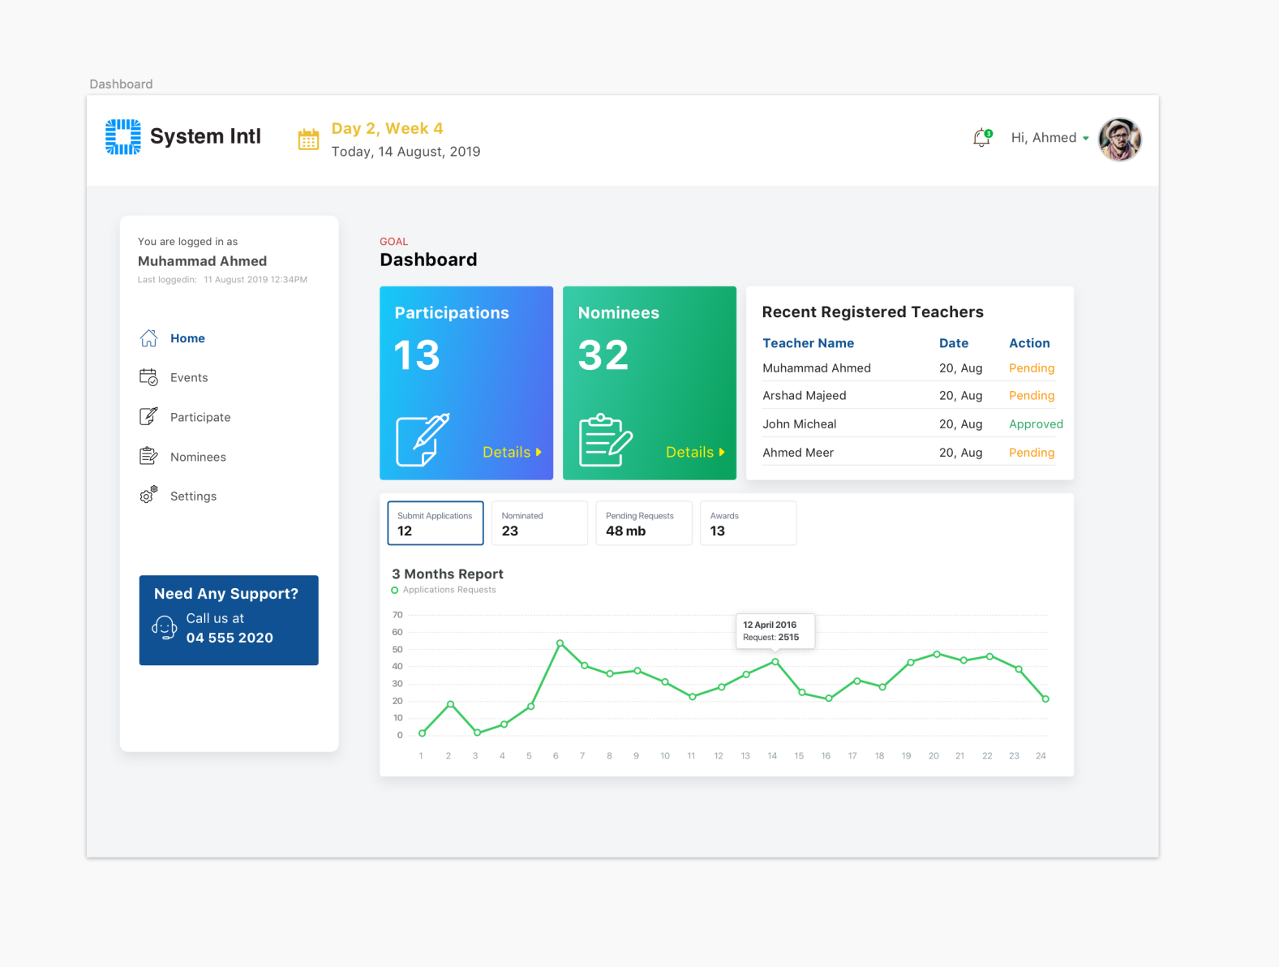This screenshot has width=1279, height=967.
Task: Select teacher John Micheal row name
Action: [x=800, y=424]
